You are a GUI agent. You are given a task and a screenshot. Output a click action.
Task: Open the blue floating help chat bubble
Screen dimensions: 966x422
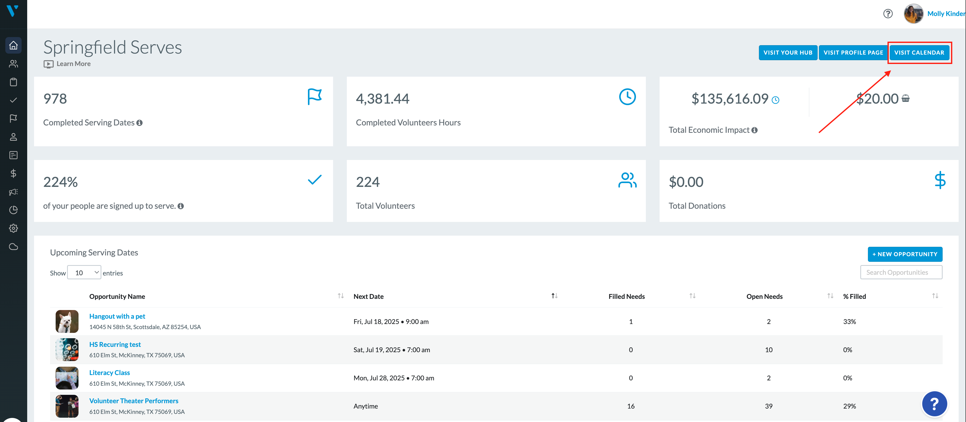[934, 404]
